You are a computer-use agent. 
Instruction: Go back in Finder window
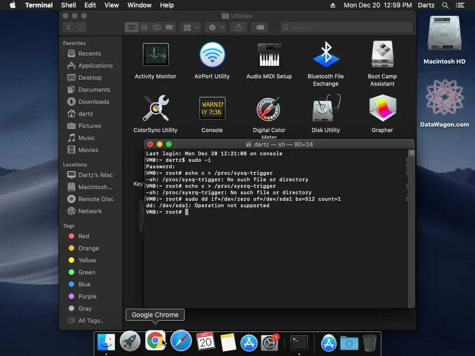(69, 27)
